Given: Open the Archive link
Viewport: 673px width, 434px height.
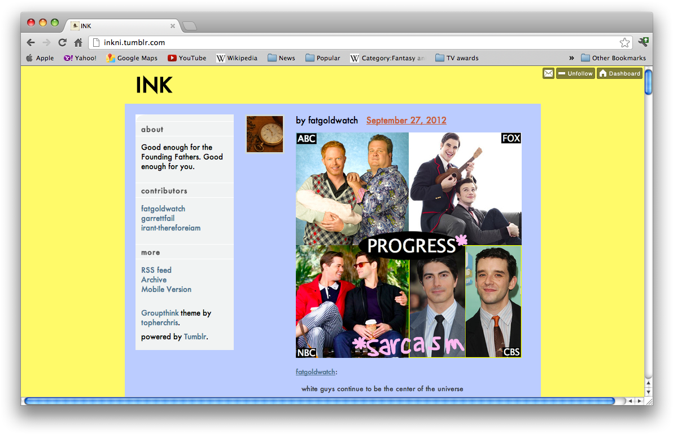Looking at the screenshot, I should (x=154, y=280).
